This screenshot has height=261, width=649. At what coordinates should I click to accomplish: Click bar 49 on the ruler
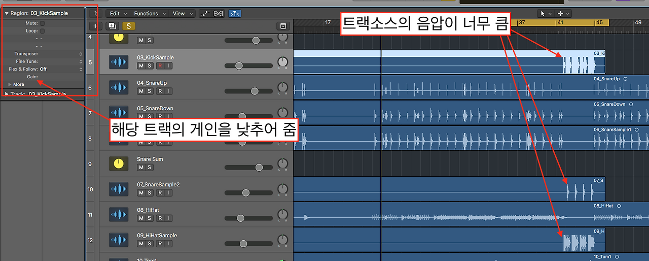[x=638, y=22]
